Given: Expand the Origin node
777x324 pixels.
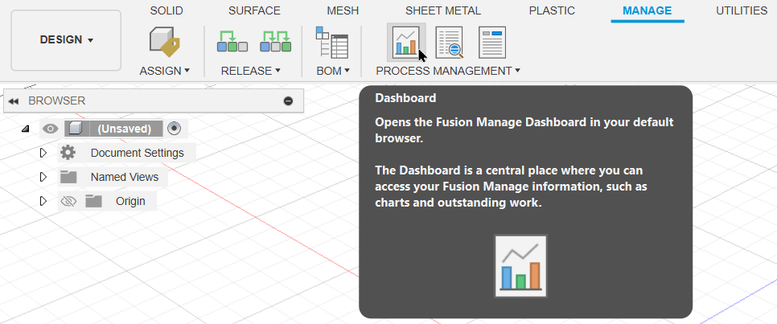Looking at the screenshot, I should pos(43,201).
